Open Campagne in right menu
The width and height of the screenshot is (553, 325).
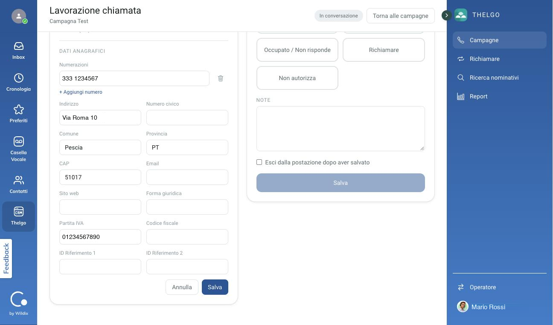click(x=500, y=40)
